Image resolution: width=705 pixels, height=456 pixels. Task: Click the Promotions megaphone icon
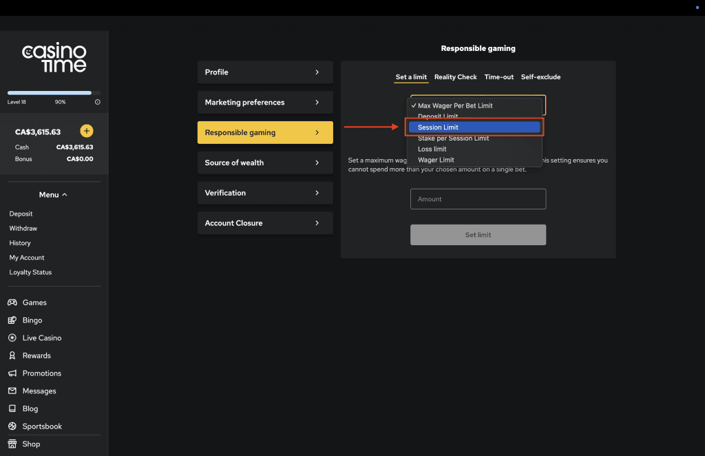click(12, 373)
